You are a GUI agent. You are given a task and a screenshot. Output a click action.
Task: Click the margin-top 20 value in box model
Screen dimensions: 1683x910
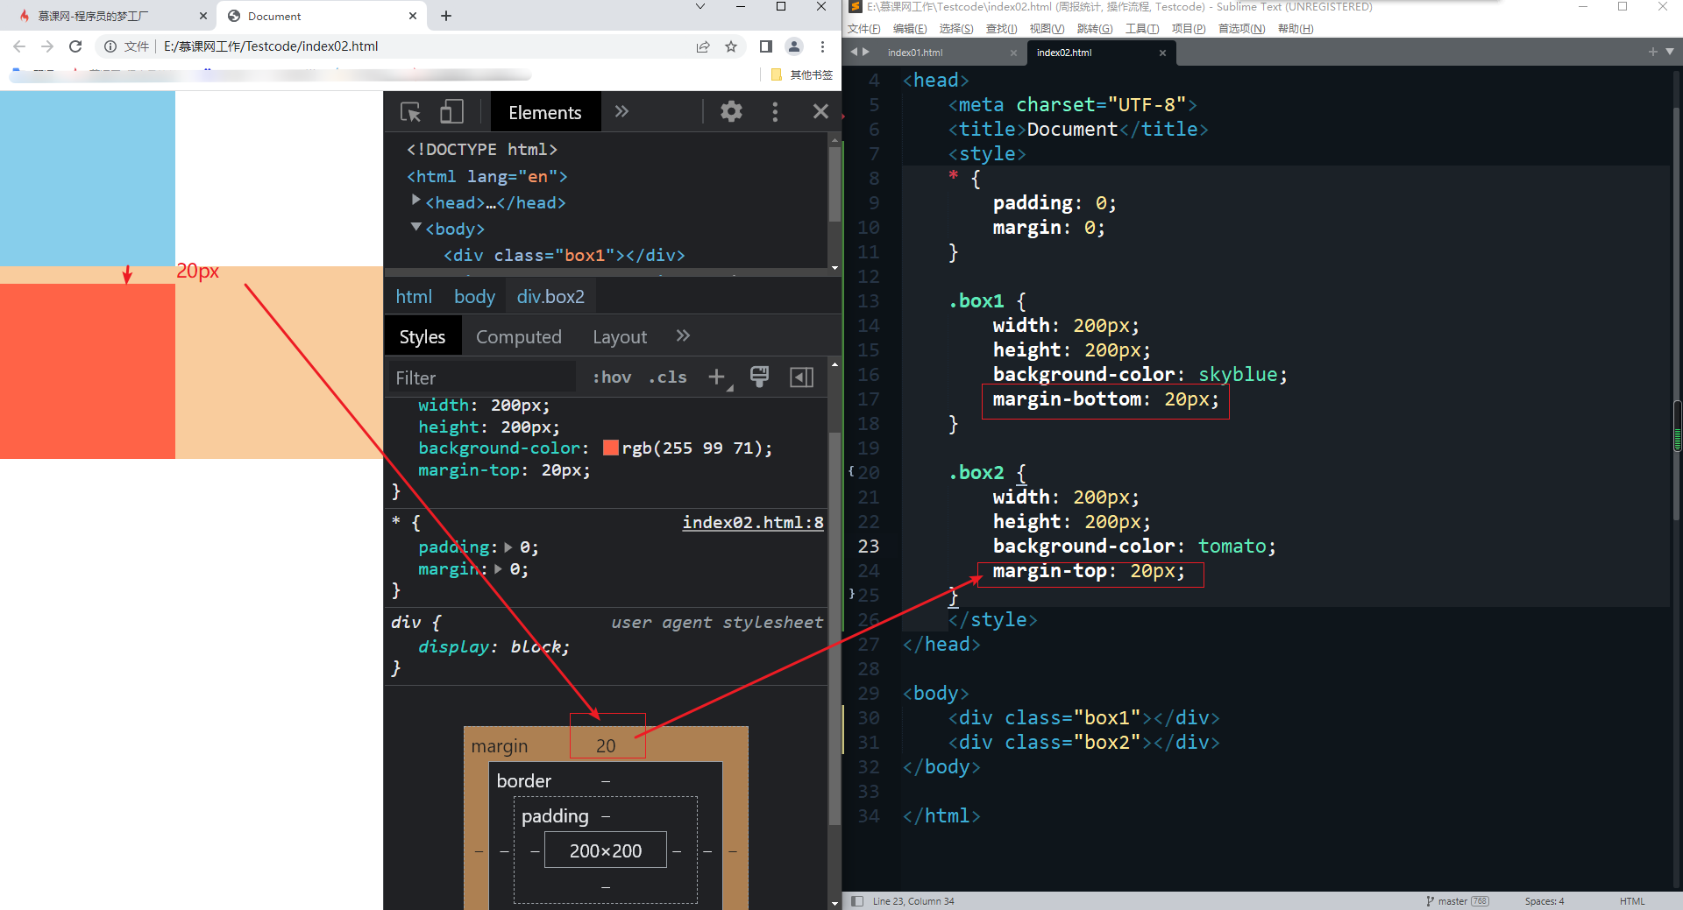click(x=606, y=746)
